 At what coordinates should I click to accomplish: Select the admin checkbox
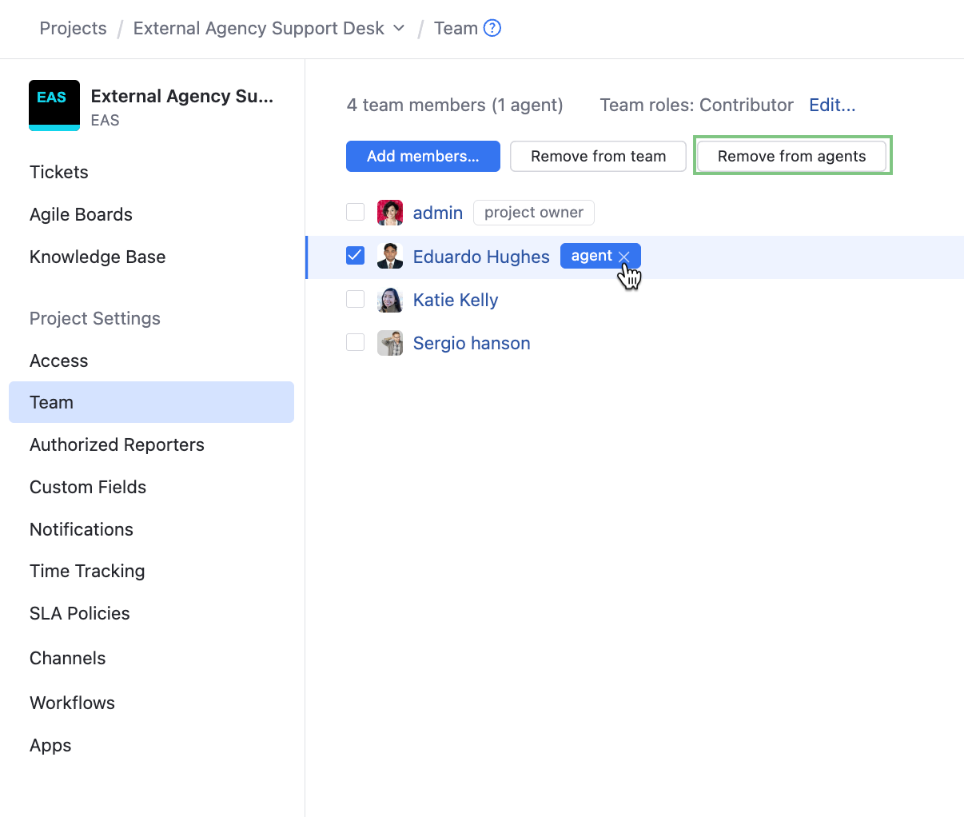356,212
